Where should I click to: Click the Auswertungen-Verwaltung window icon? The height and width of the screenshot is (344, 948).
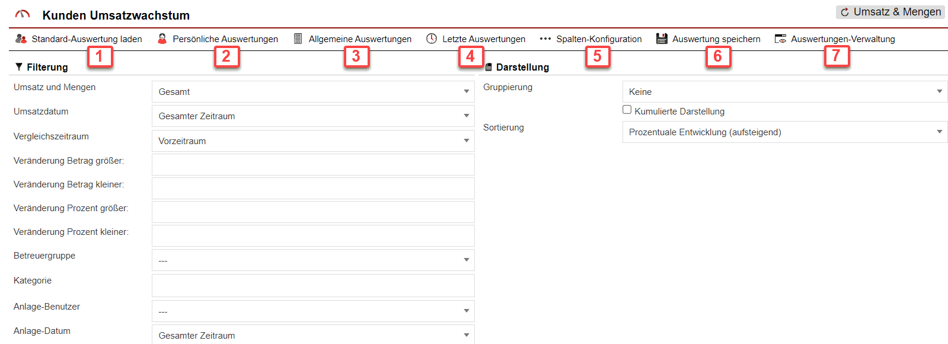780,39
